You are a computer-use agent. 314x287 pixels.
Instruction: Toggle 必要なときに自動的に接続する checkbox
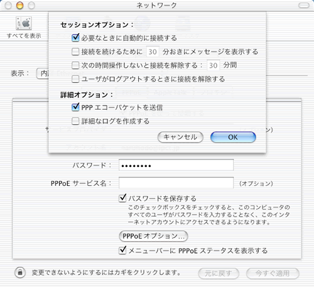[75, 38]
